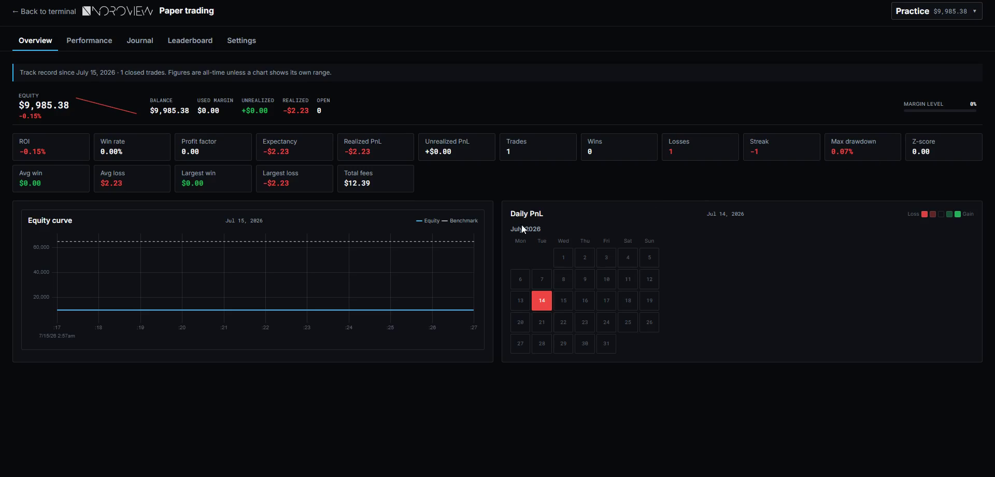Click the Losses card
Image resolution: width=995 pixels, height=477 pixels.
click(700, 147)
